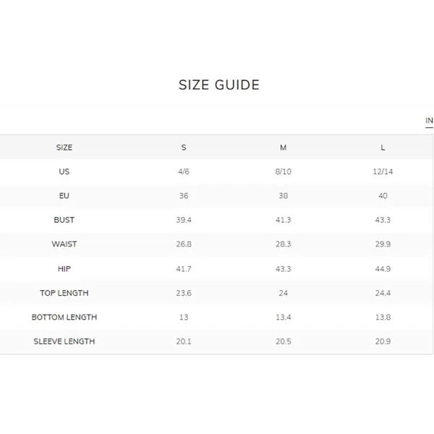Click the WAIST row label
434x434 pixels.
(64, 244)
